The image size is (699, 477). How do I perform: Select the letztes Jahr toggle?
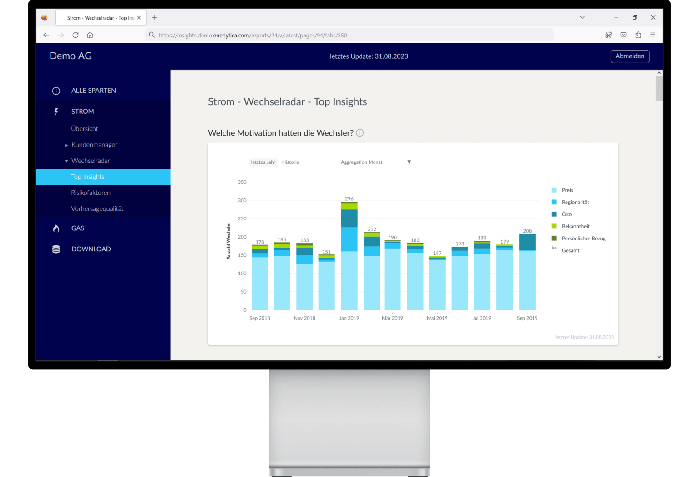point(263,162)
